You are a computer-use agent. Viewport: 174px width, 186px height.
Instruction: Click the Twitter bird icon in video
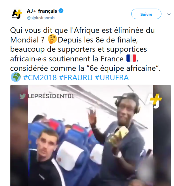pyautogui.click(x=23, y=96)
